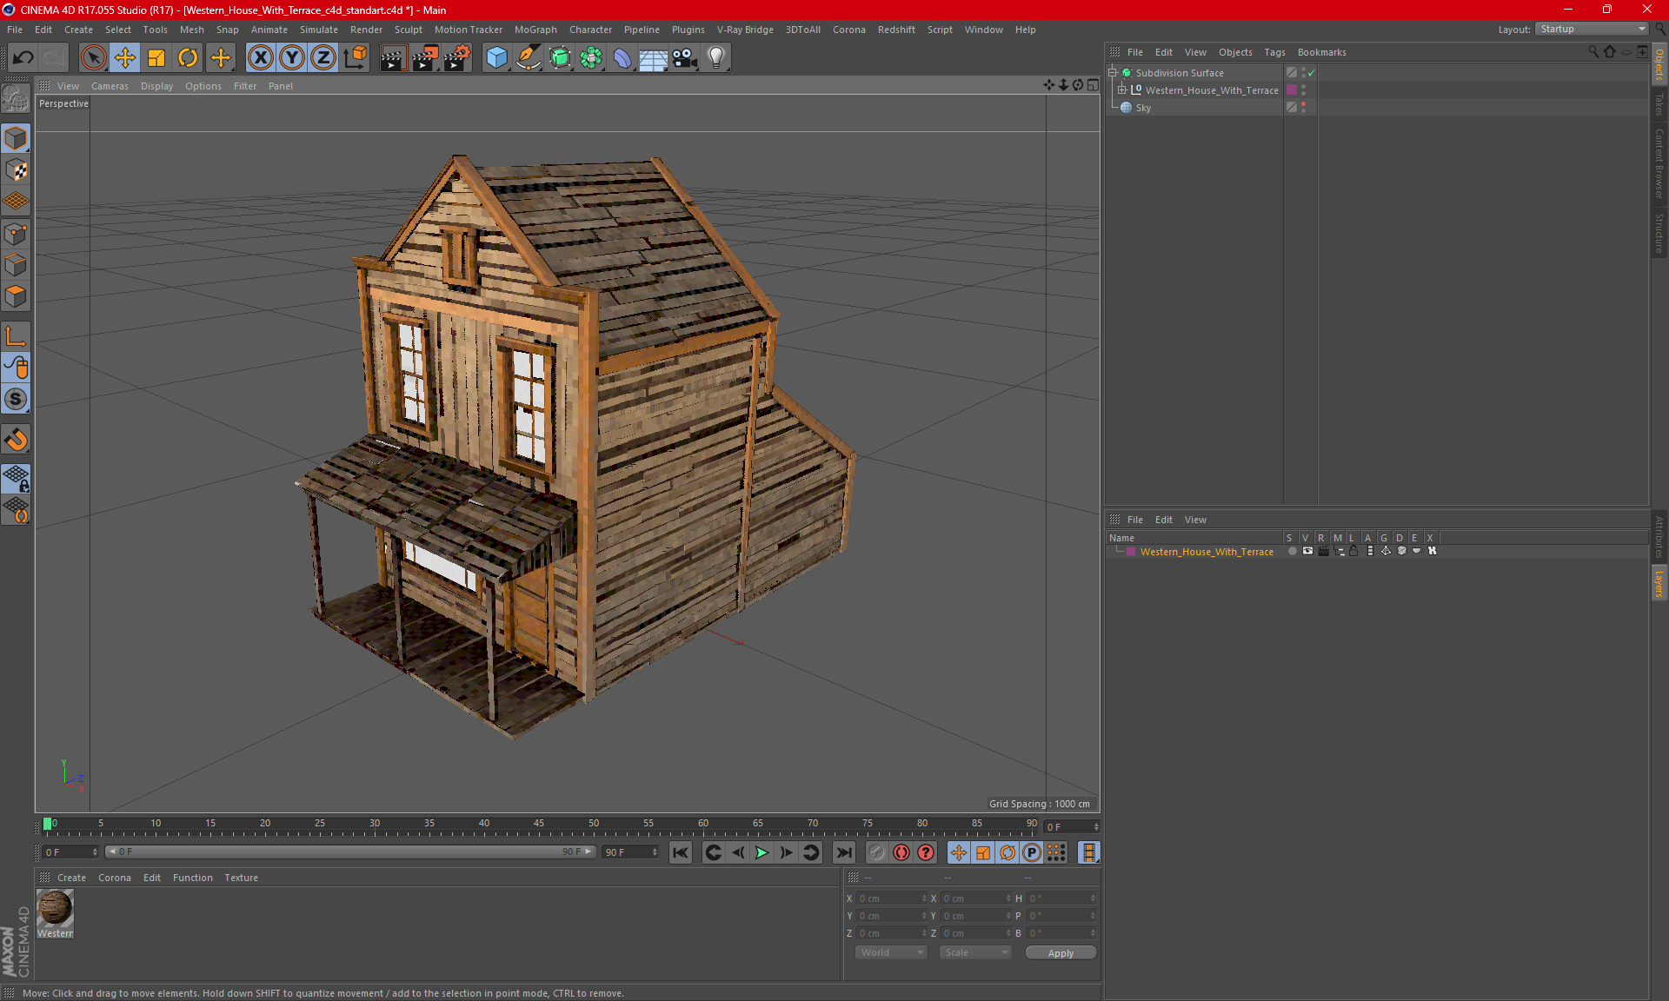
Task: Open the deformer bend icon
Action: tap(622, 57)
